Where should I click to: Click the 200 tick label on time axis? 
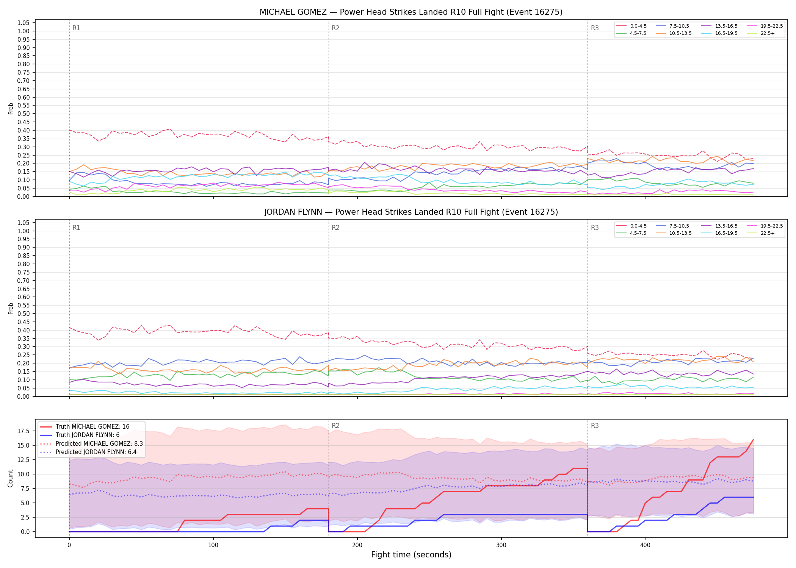pyautogui.click(x=357, y=545)
